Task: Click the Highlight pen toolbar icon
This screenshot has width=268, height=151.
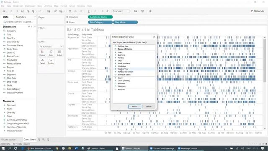Action: point(88,11)
